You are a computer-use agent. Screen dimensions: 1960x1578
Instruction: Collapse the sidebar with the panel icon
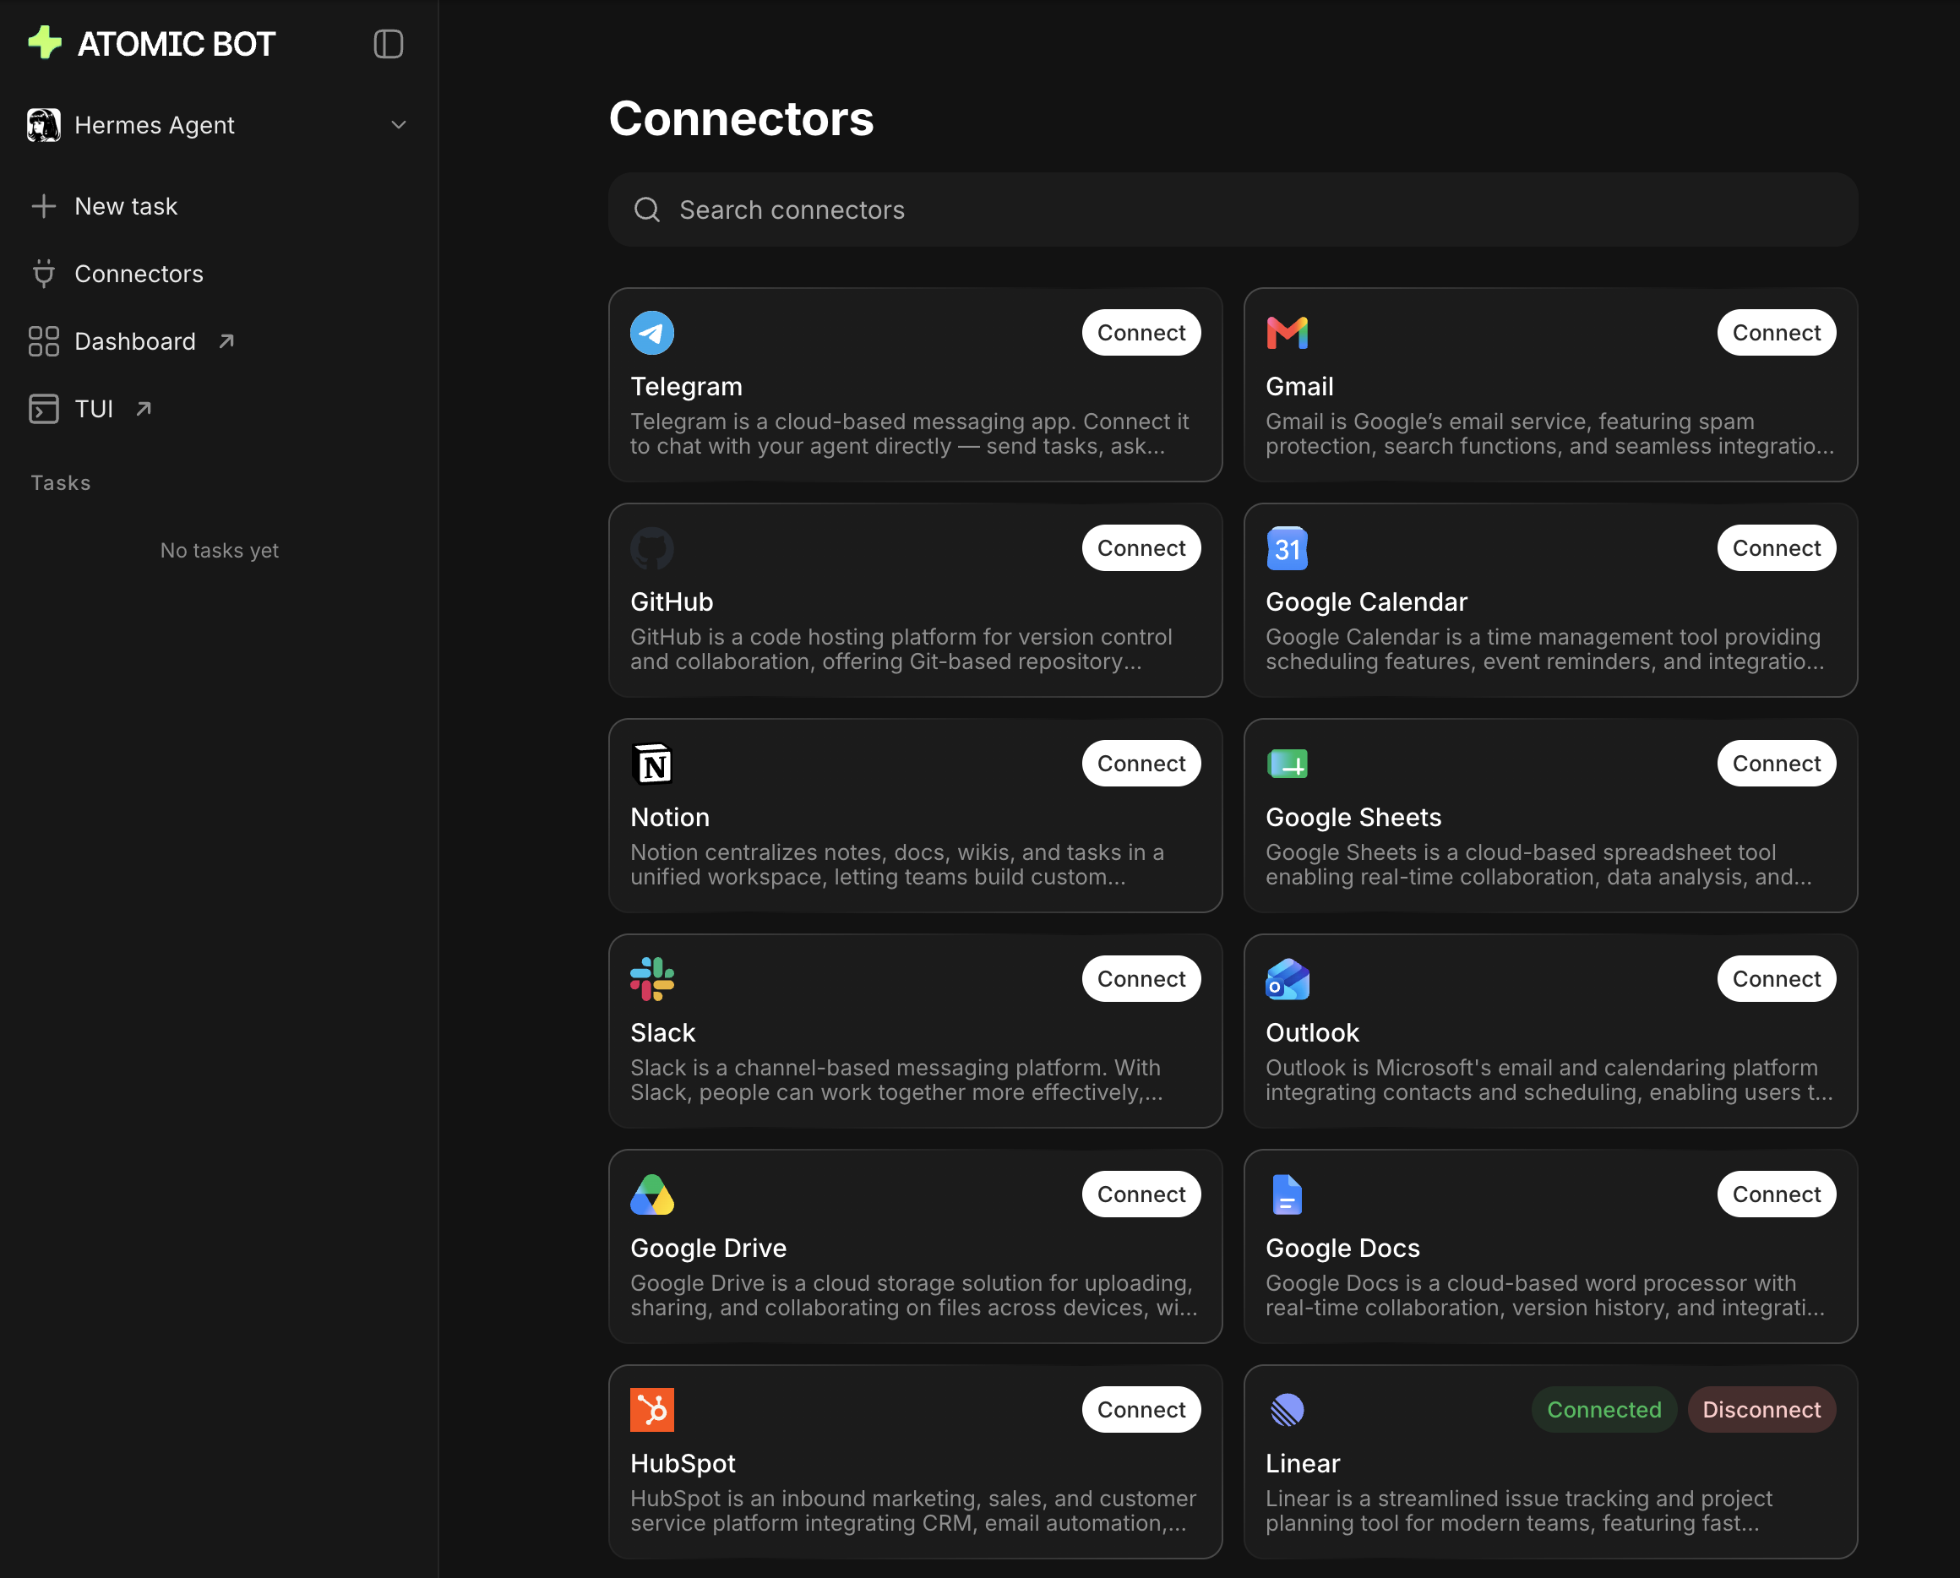388,44
